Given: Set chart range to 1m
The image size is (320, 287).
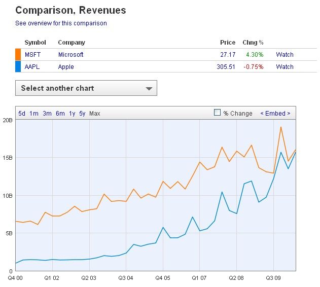Looking at the screenshot, I should point(34,113).
